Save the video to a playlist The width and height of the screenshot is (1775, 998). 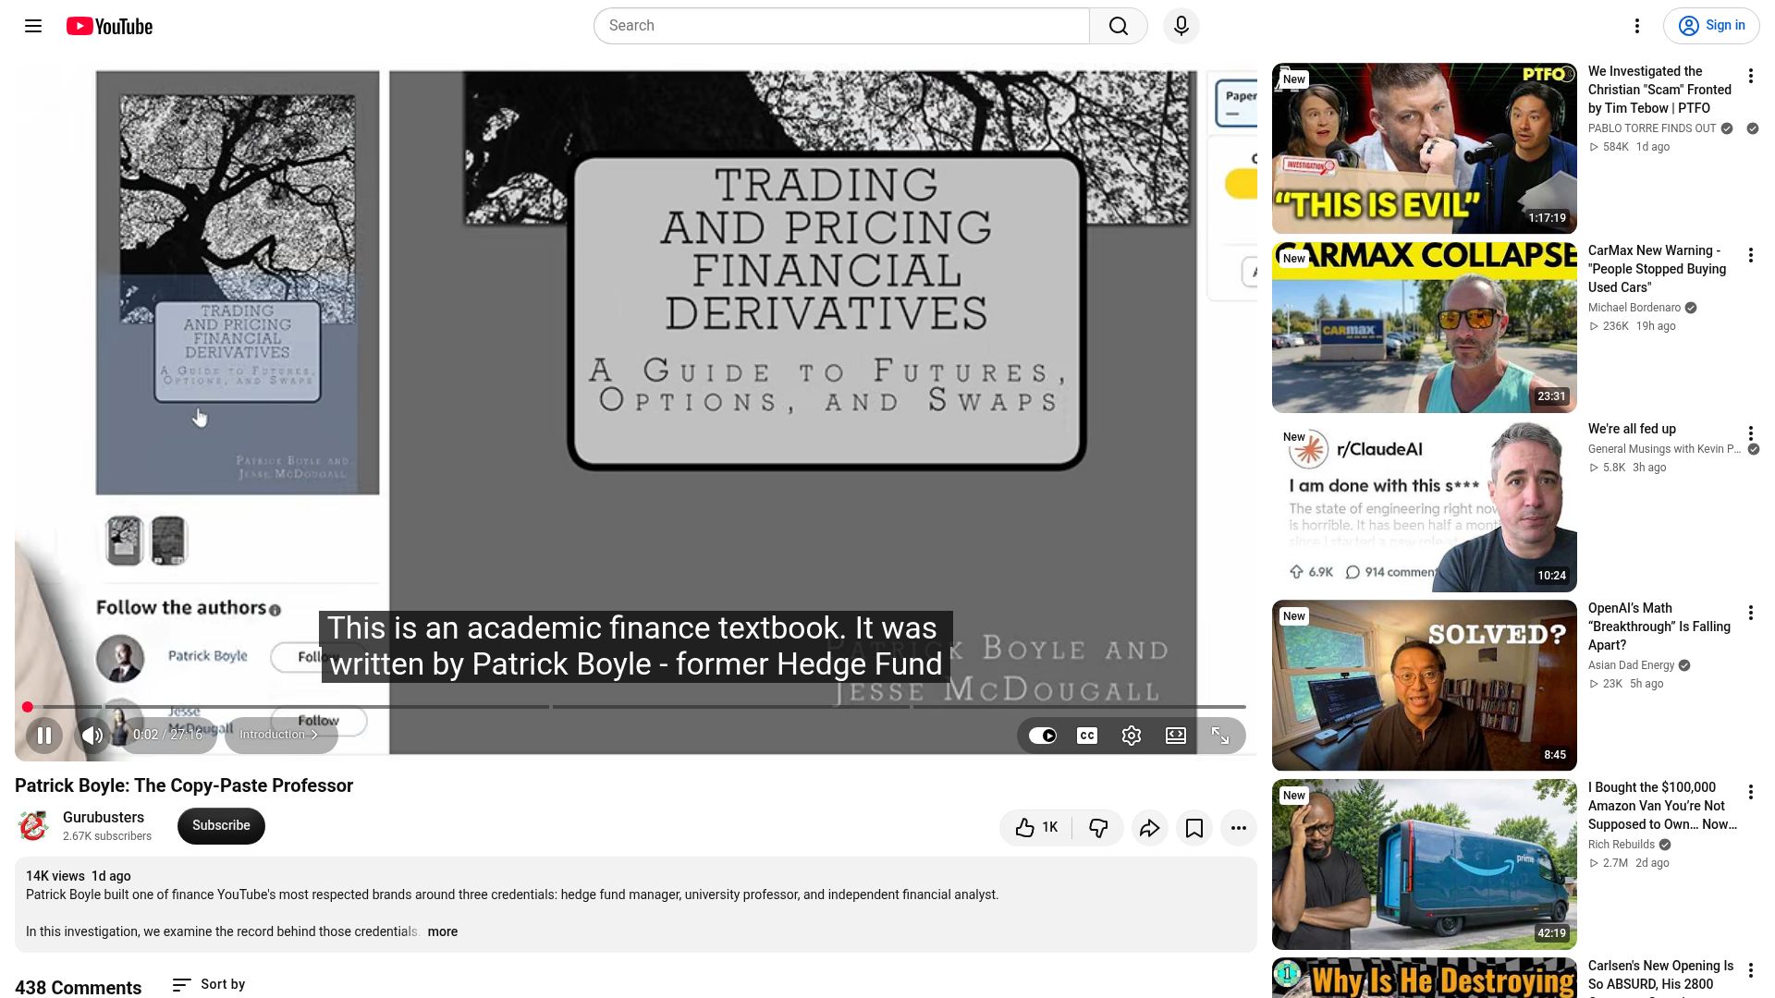(x=1194, y=828)
